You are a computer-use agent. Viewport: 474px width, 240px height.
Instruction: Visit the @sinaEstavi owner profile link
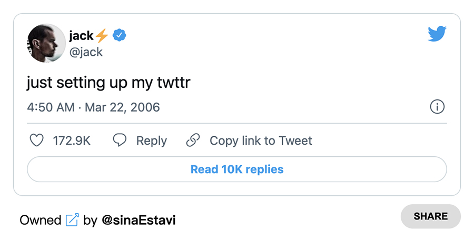tap(138, 220)
